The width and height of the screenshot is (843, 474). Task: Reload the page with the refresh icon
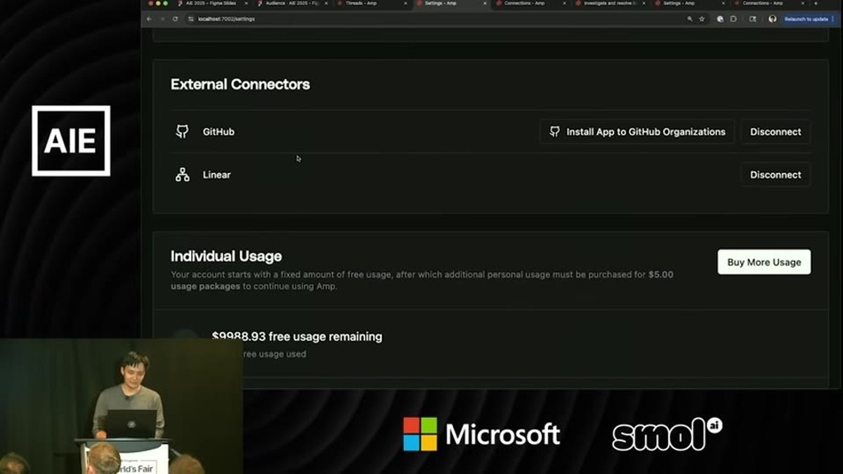point(175,19)
